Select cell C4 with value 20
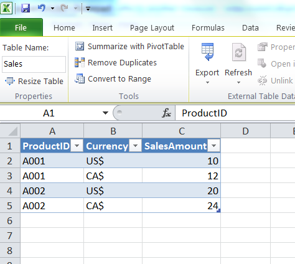This screenshot has height=264, width=295. pyautogui.click(x=182, y=191)
